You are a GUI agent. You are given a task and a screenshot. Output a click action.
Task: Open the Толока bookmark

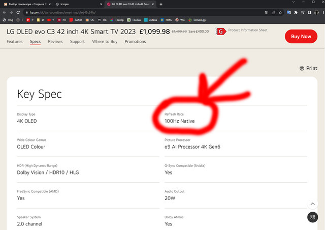coord(134,20)
